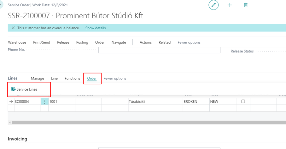Click Fewer options in the top action bar
Image resolution: width=286 pixels, height=149 pixels.
(189, 42)
